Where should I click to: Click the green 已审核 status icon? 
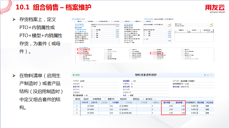(x=74, y=75)
